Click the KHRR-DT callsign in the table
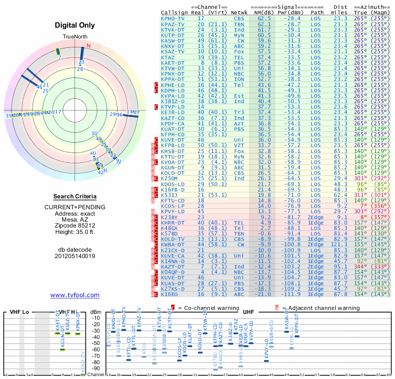The image size is (395, 379). (172, 223)
